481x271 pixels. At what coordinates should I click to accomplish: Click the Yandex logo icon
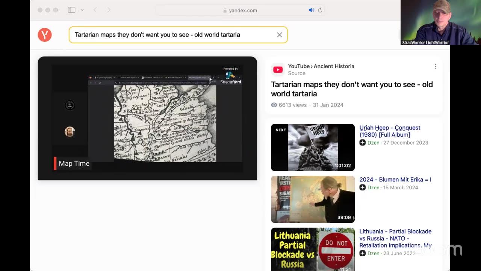pos(45,35)
